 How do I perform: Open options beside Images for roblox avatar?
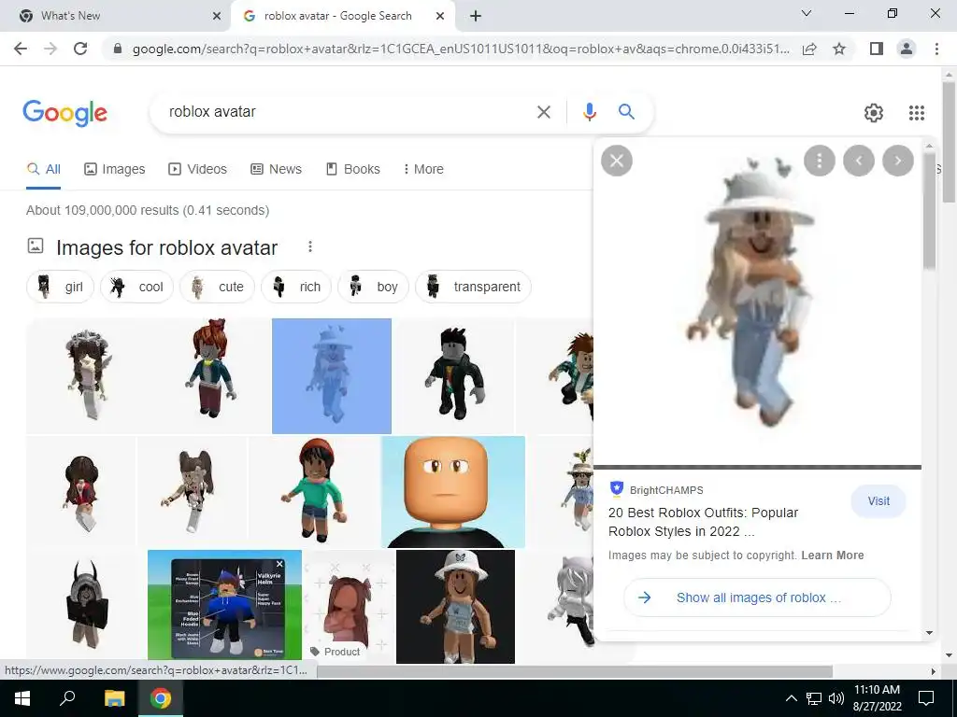point(310,246)
